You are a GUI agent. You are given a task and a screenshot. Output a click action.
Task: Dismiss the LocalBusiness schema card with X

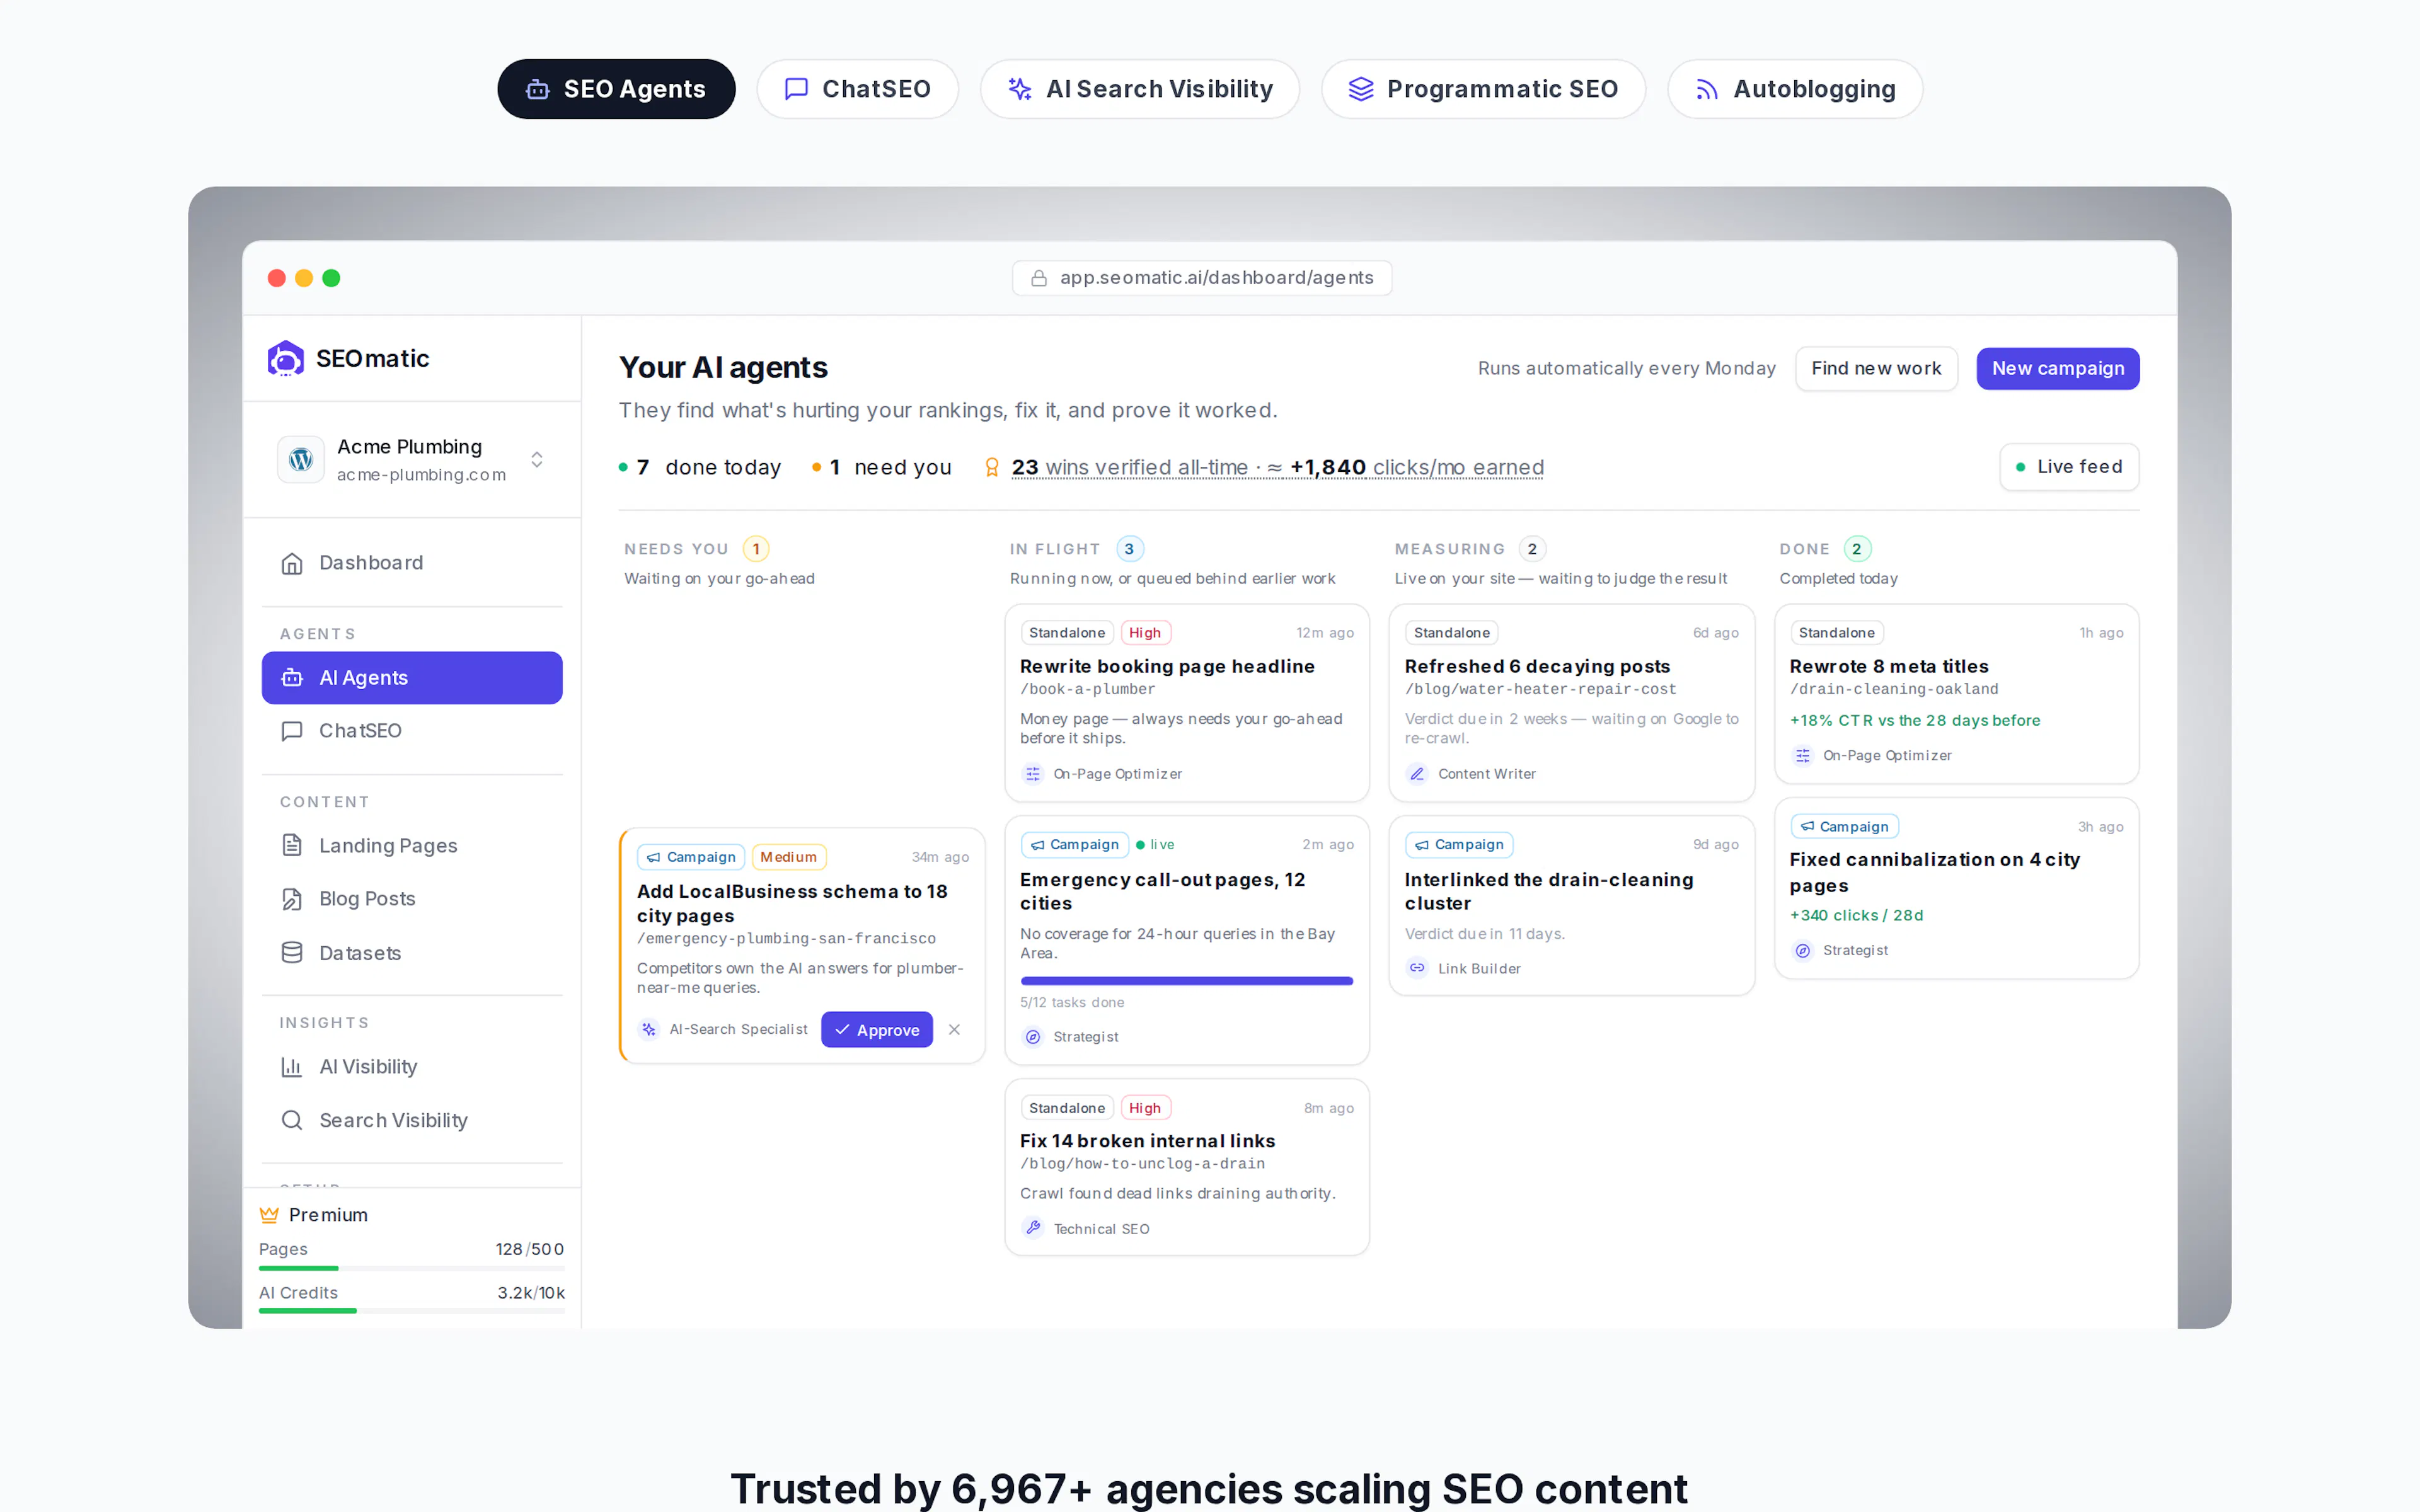[x=954, y=1029]
